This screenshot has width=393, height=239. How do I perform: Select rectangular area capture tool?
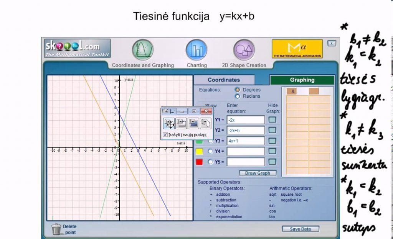(169, 123)
